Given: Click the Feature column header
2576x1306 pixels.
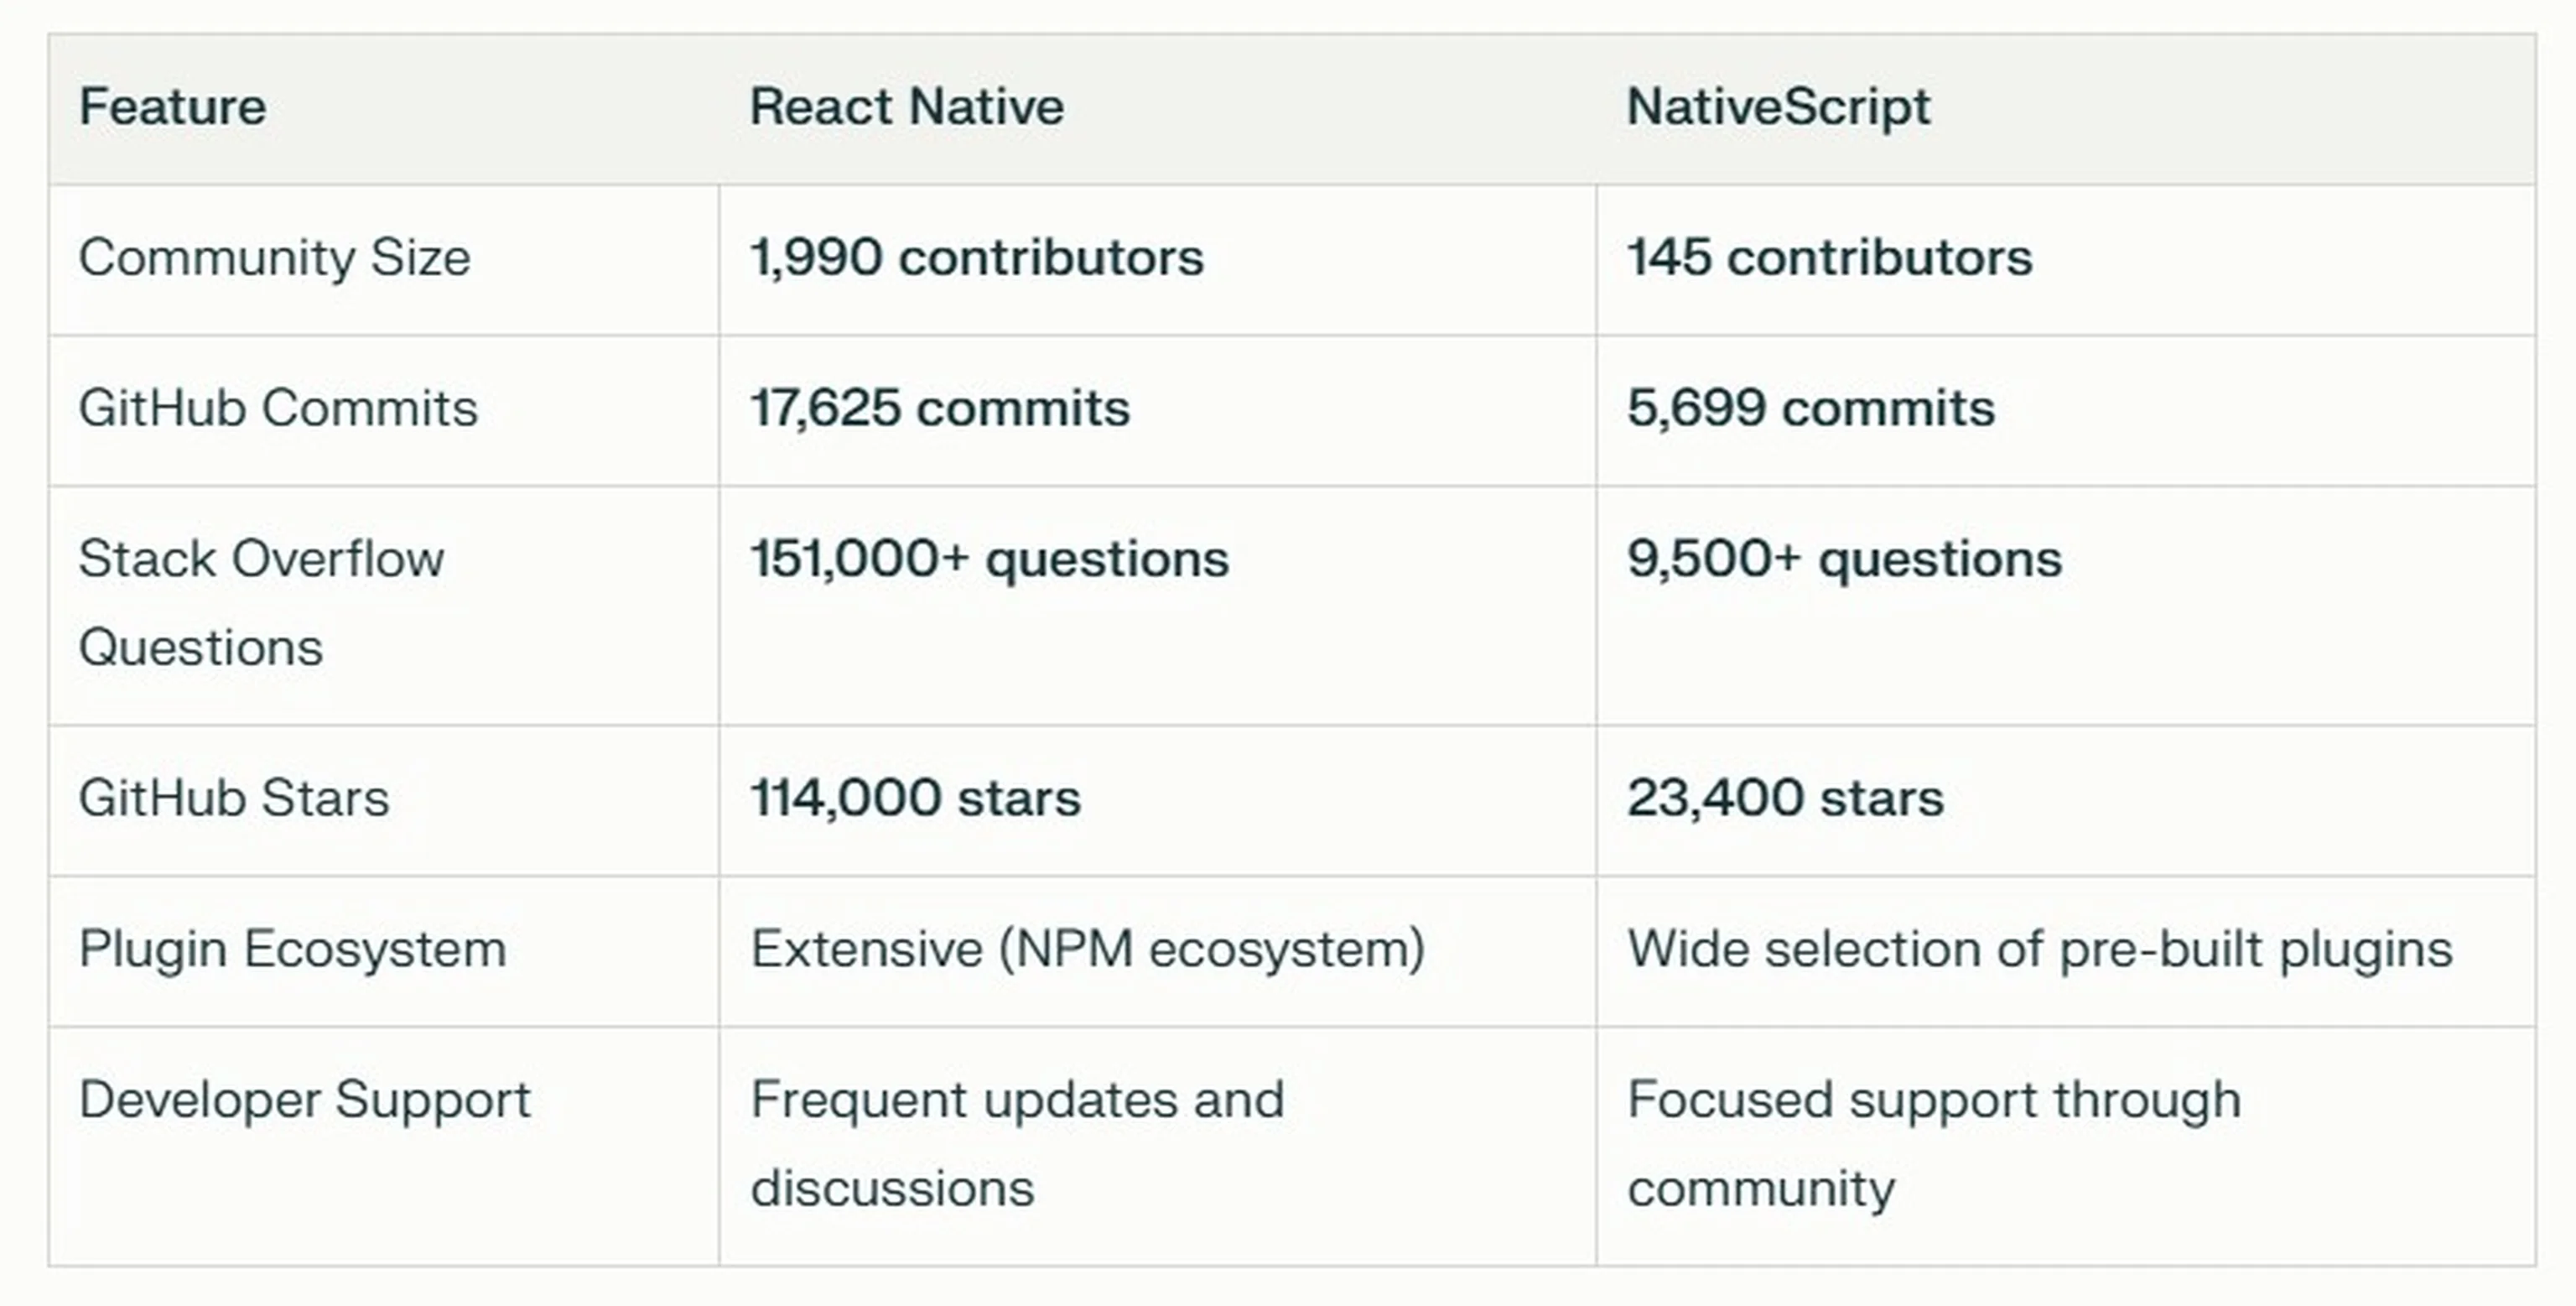Looking at the screenshot, I should (x=172, y=106).
